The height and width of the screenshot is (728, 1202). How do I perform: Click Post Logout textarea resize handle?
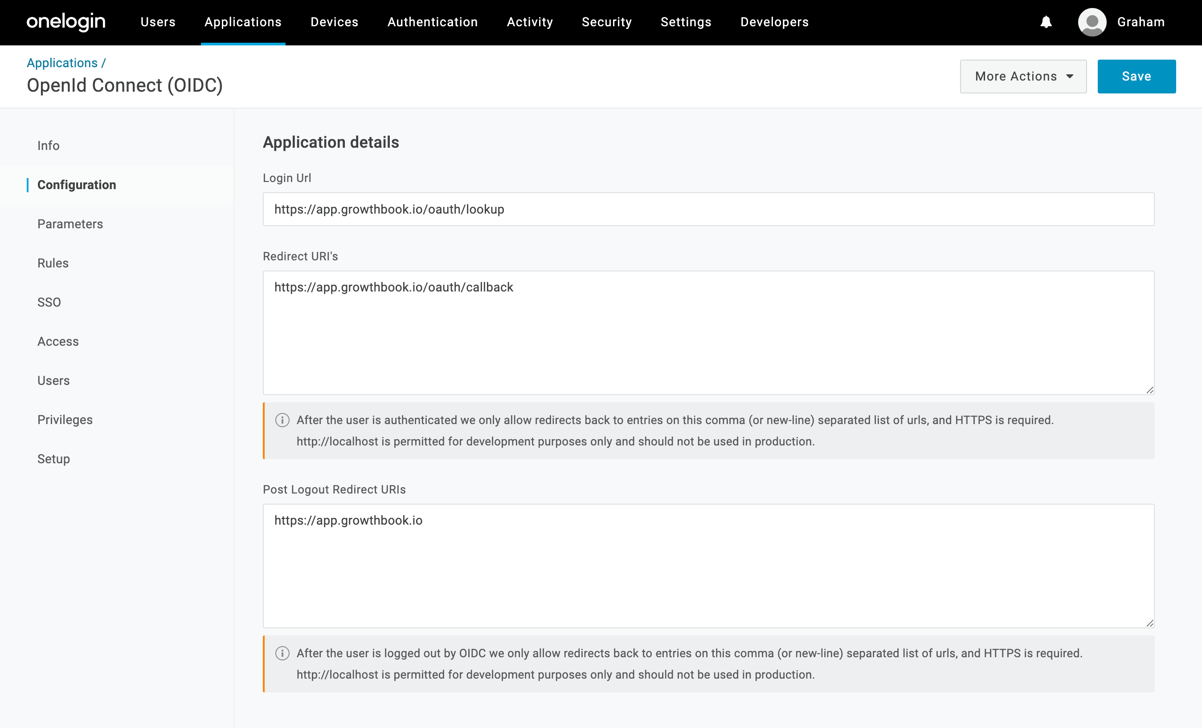point(1149,623)
